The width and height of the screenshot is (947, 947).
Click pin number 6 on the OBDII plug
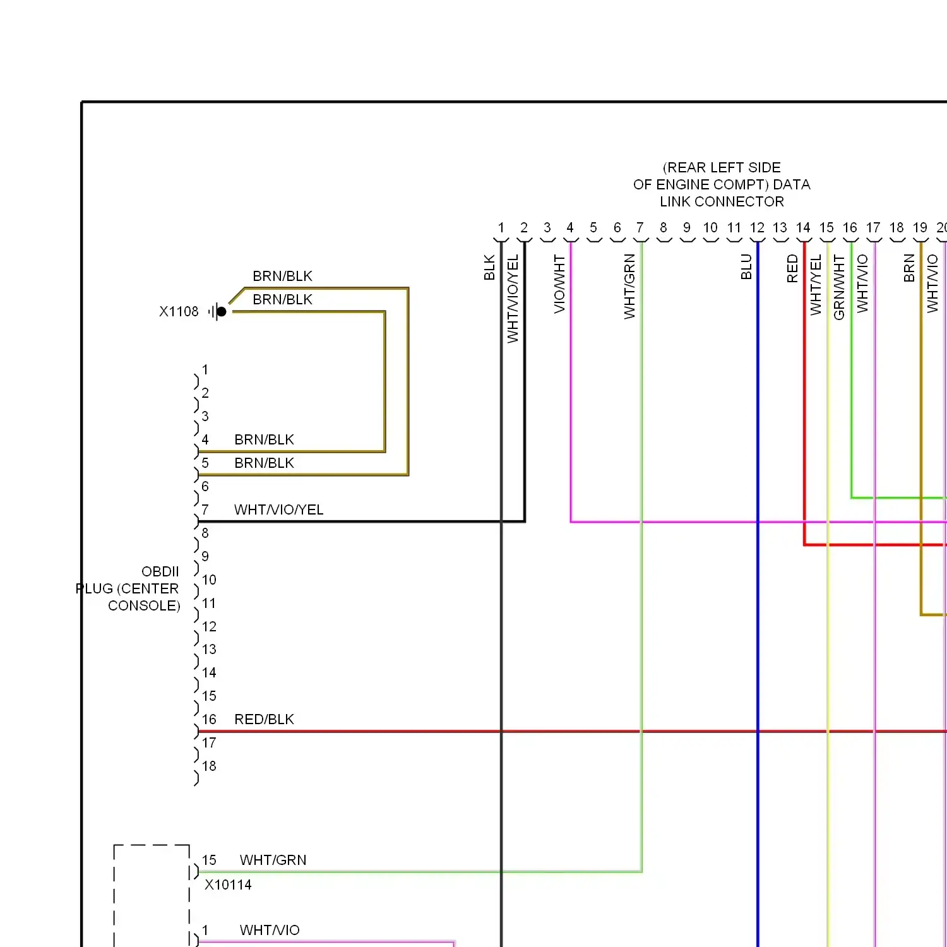(205, 486)
